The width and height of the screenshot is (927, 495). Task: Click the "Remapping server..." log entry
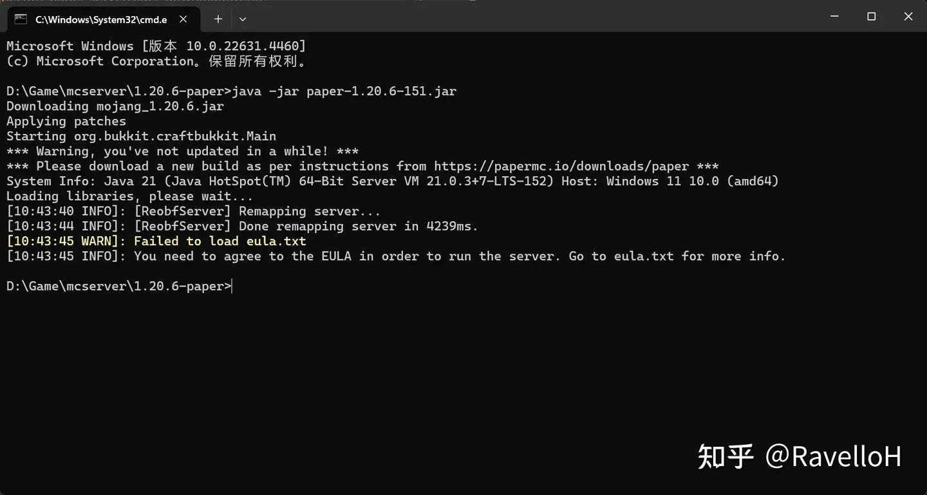(310, 211)
